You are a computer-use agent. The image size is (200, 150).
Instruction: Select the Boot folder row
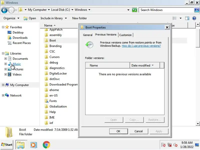click(x=61, y=40)
